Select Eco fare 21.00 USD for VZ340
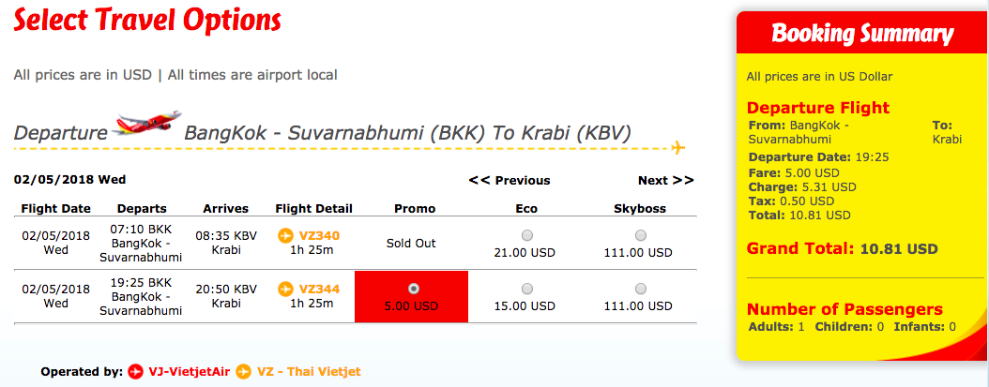 pos(527,235)
